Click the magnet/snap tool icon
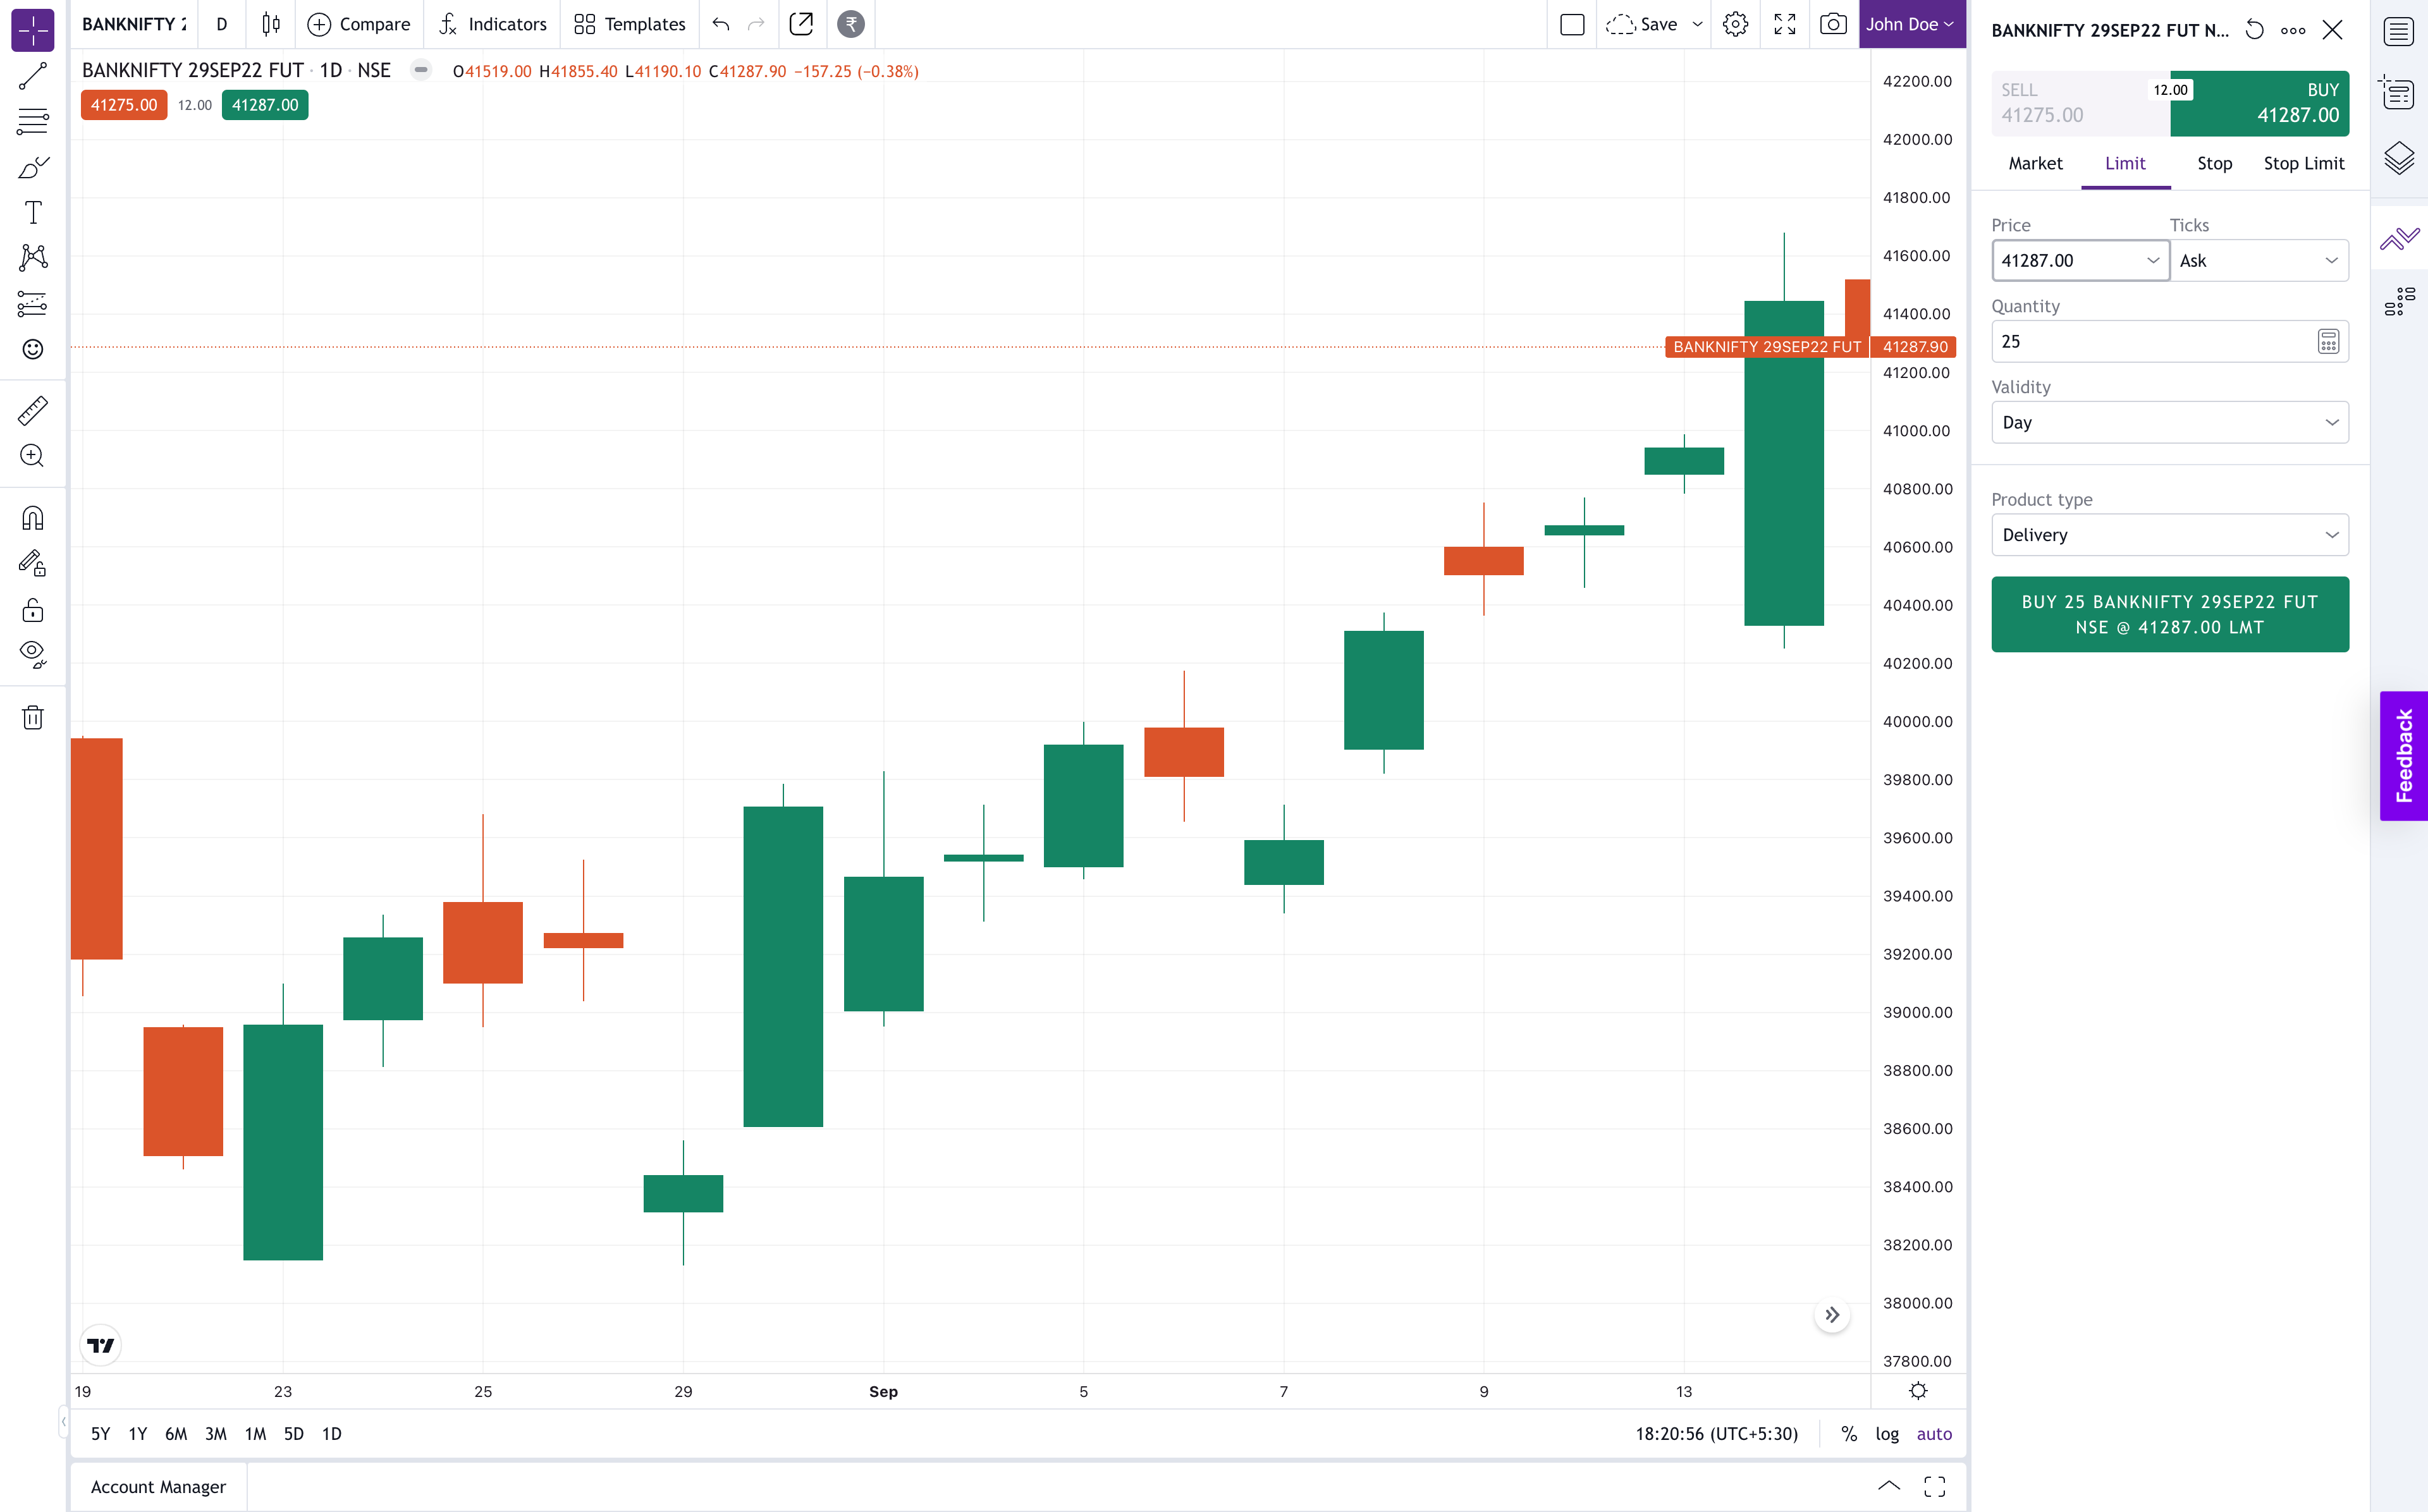2428x1512 pixels. [x=33, y=517]
